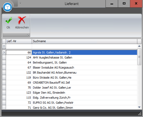Open the quick access toolbar dropdown arrow

[x=20, y=3]
